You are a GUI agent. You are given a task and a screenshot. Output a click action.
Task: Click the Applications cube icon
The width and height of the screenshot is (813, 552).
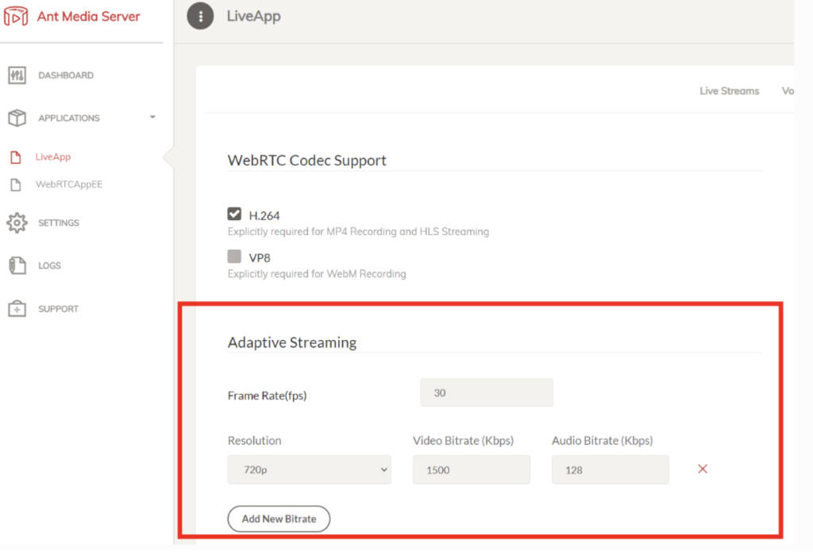click(x=17, y=118)
